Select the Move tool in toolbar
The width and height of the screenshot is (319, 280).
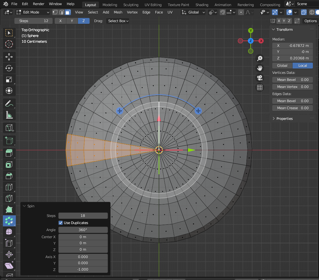point(9,57)
